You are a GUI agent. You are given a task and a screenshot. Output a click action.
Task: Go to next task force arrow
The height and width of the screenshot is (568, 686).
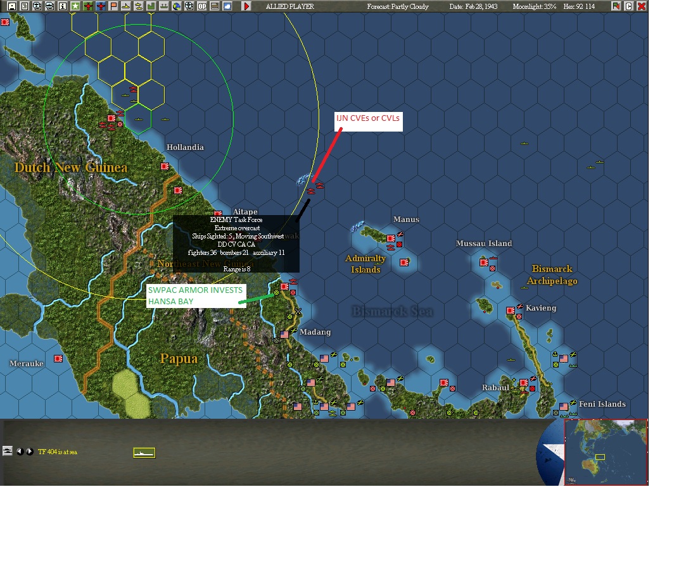coord(30,452)
